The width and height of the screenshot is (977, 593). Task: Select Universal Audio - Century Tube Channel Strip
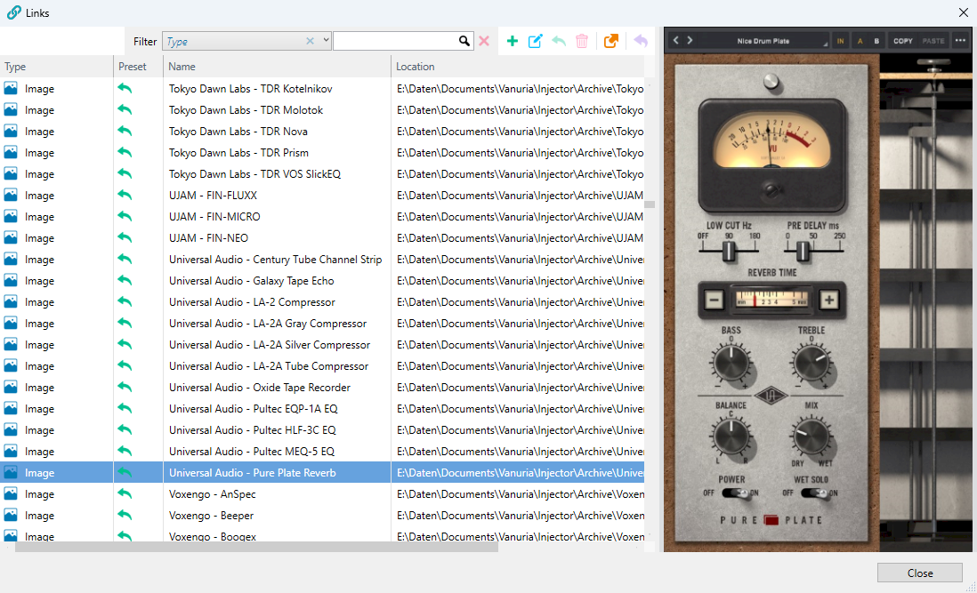(x=276, y=260)
